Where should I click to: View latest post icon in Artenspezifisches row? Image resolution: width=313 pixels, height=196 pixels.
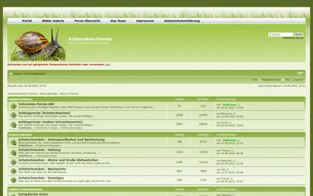[238, 140]
